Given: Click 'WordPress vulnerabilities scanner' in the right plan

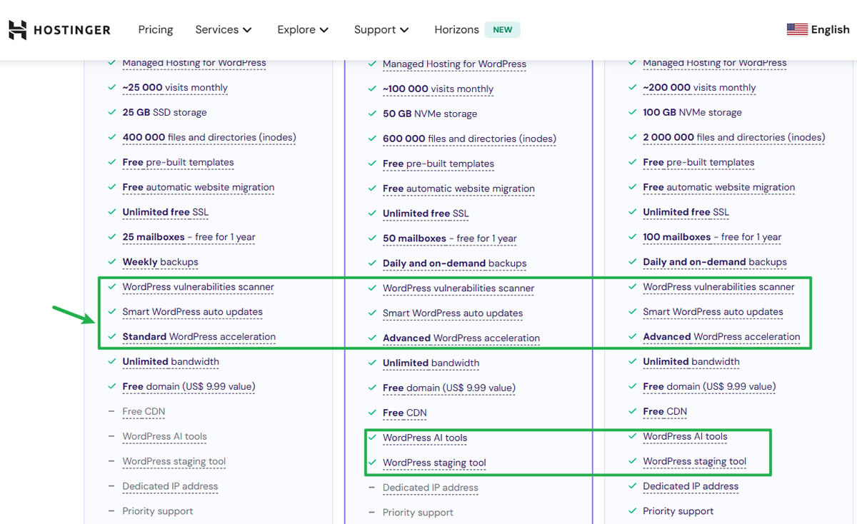Looking at the screenshot, I should tap(718, 288).
